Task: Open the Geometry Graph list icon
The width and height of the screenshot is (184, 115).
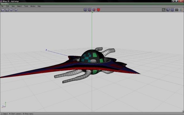Action: pos(164,10)
